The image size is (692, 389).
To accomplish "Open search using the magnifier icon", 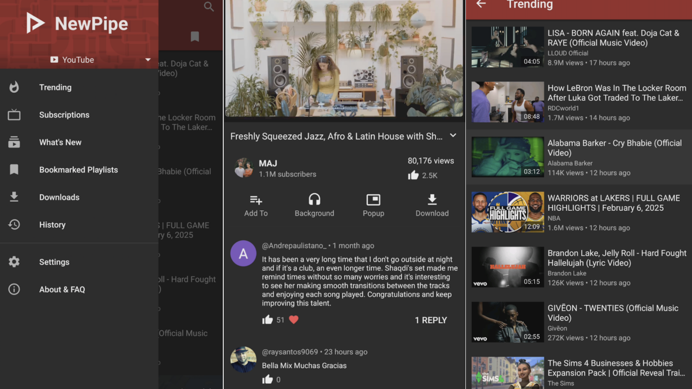I will click(209, 7).
